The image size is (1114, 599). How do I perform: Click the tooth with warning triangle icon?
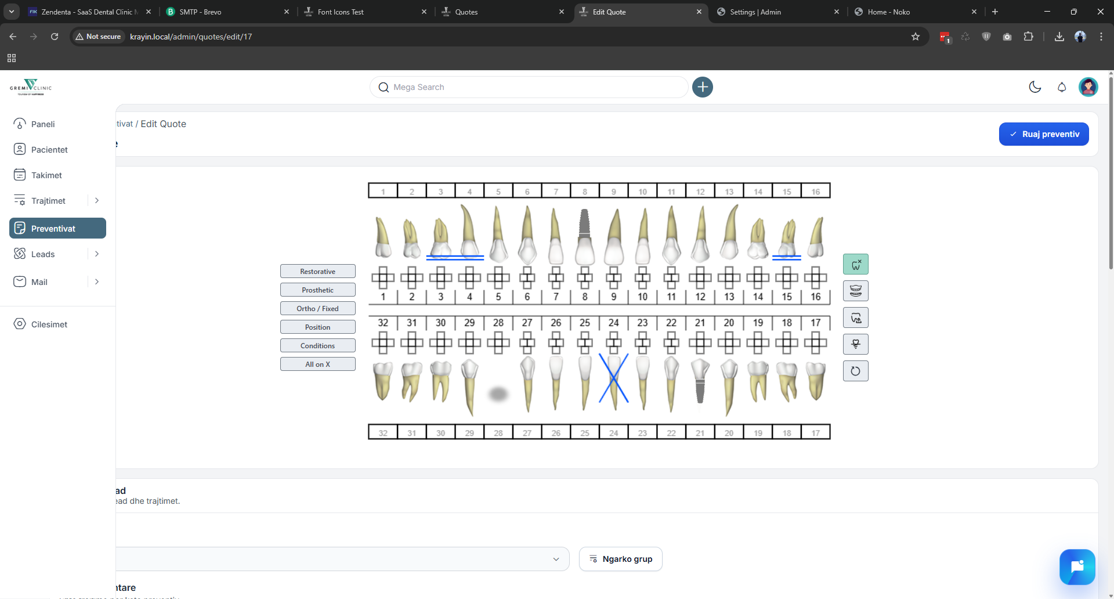pyautogui.click(x=855, y=318)
